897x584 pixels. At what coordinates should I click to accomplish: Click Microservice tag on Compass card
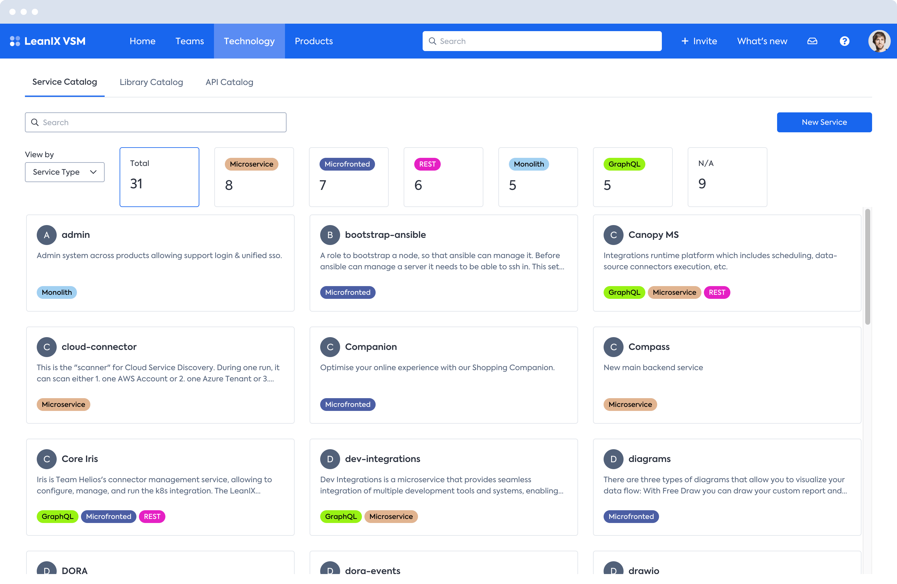point(630,405)
